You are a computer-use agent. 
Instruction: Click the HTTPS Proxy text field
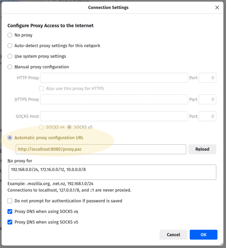tap(114, 99)
